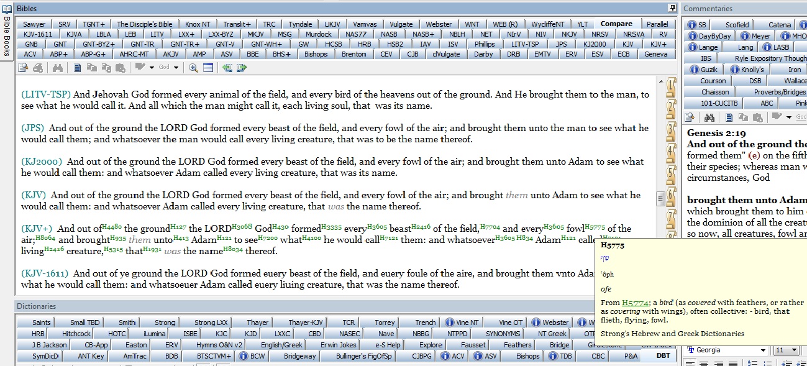The width and height of the screenshot is (807, 366).
Task: Expand the highlighter dropdown arrow in Bibles toolbar
Action: 152,68
